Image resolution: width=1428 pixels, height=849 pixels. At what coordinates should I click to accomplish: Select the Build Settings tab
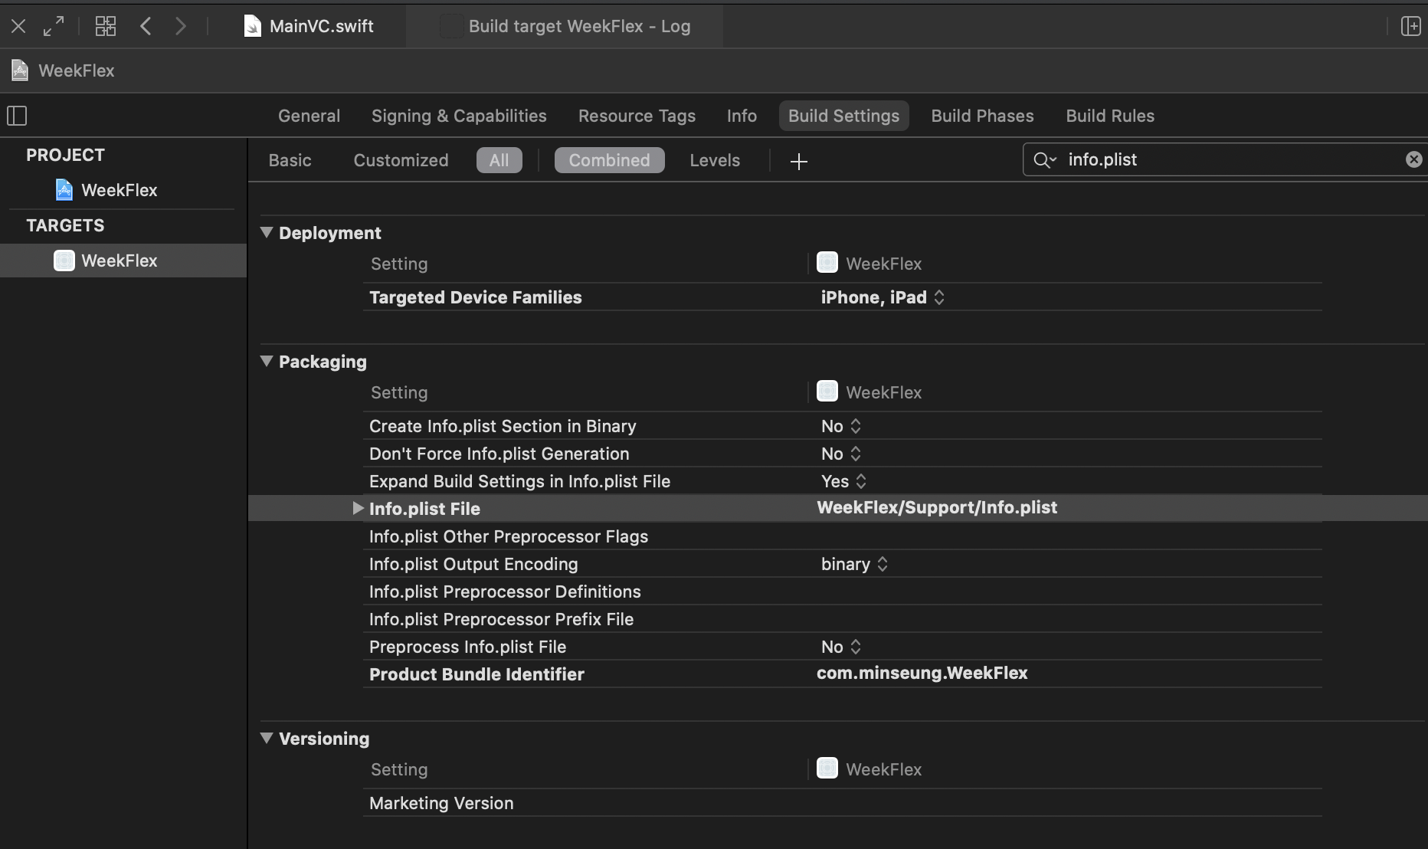[x=843, y=116]
